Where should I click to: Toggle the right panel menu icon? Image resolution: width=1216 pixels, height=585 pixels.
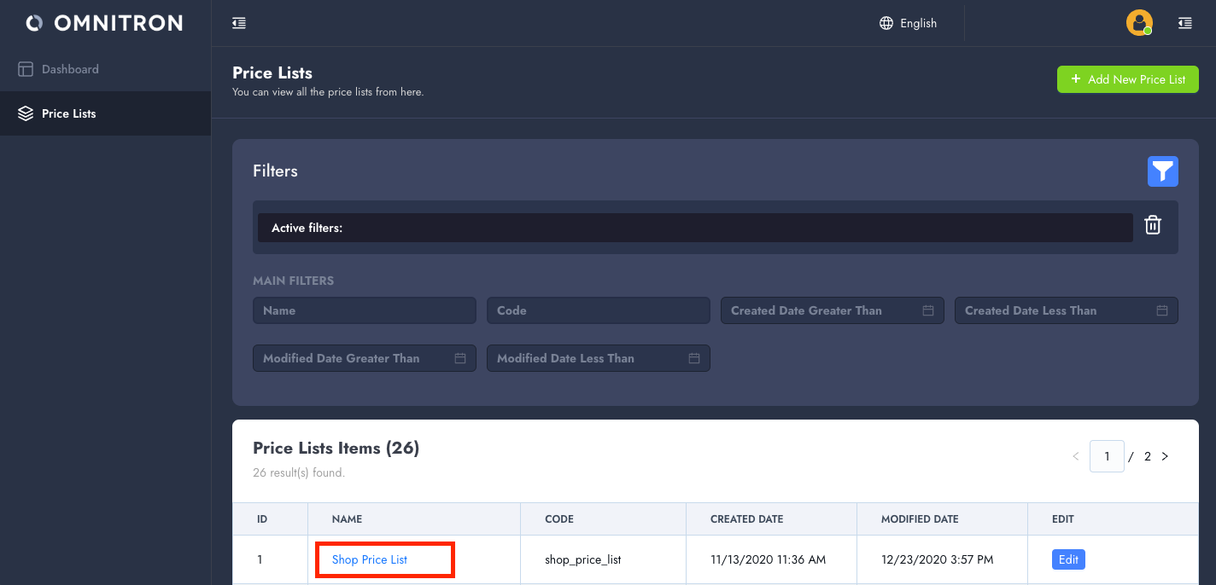(1184, 23)
